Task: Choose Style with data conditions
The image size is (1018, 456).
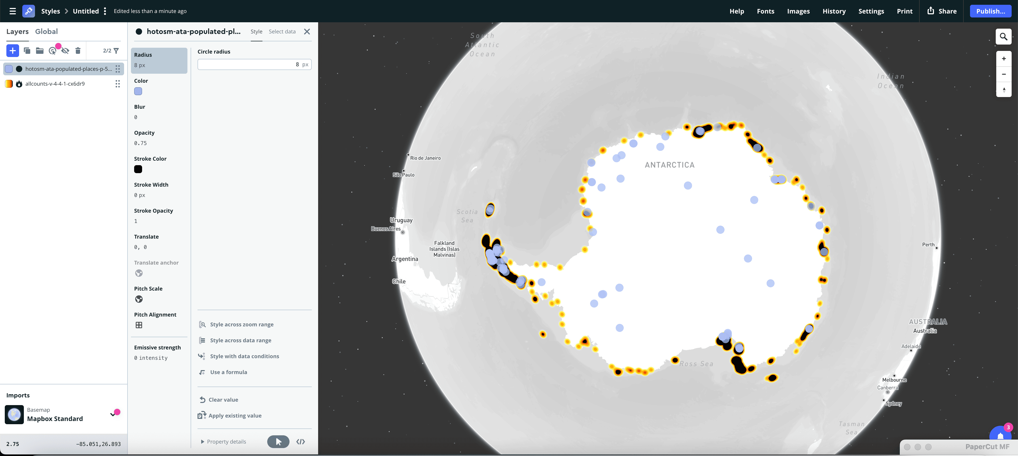Action: pos(244,356)
